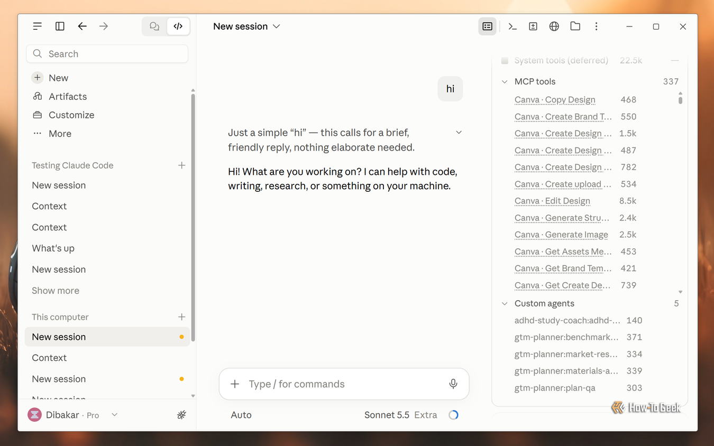Open the Auto permission mode selector
Screen dimensions: 714x446
[x=241, y=415]
